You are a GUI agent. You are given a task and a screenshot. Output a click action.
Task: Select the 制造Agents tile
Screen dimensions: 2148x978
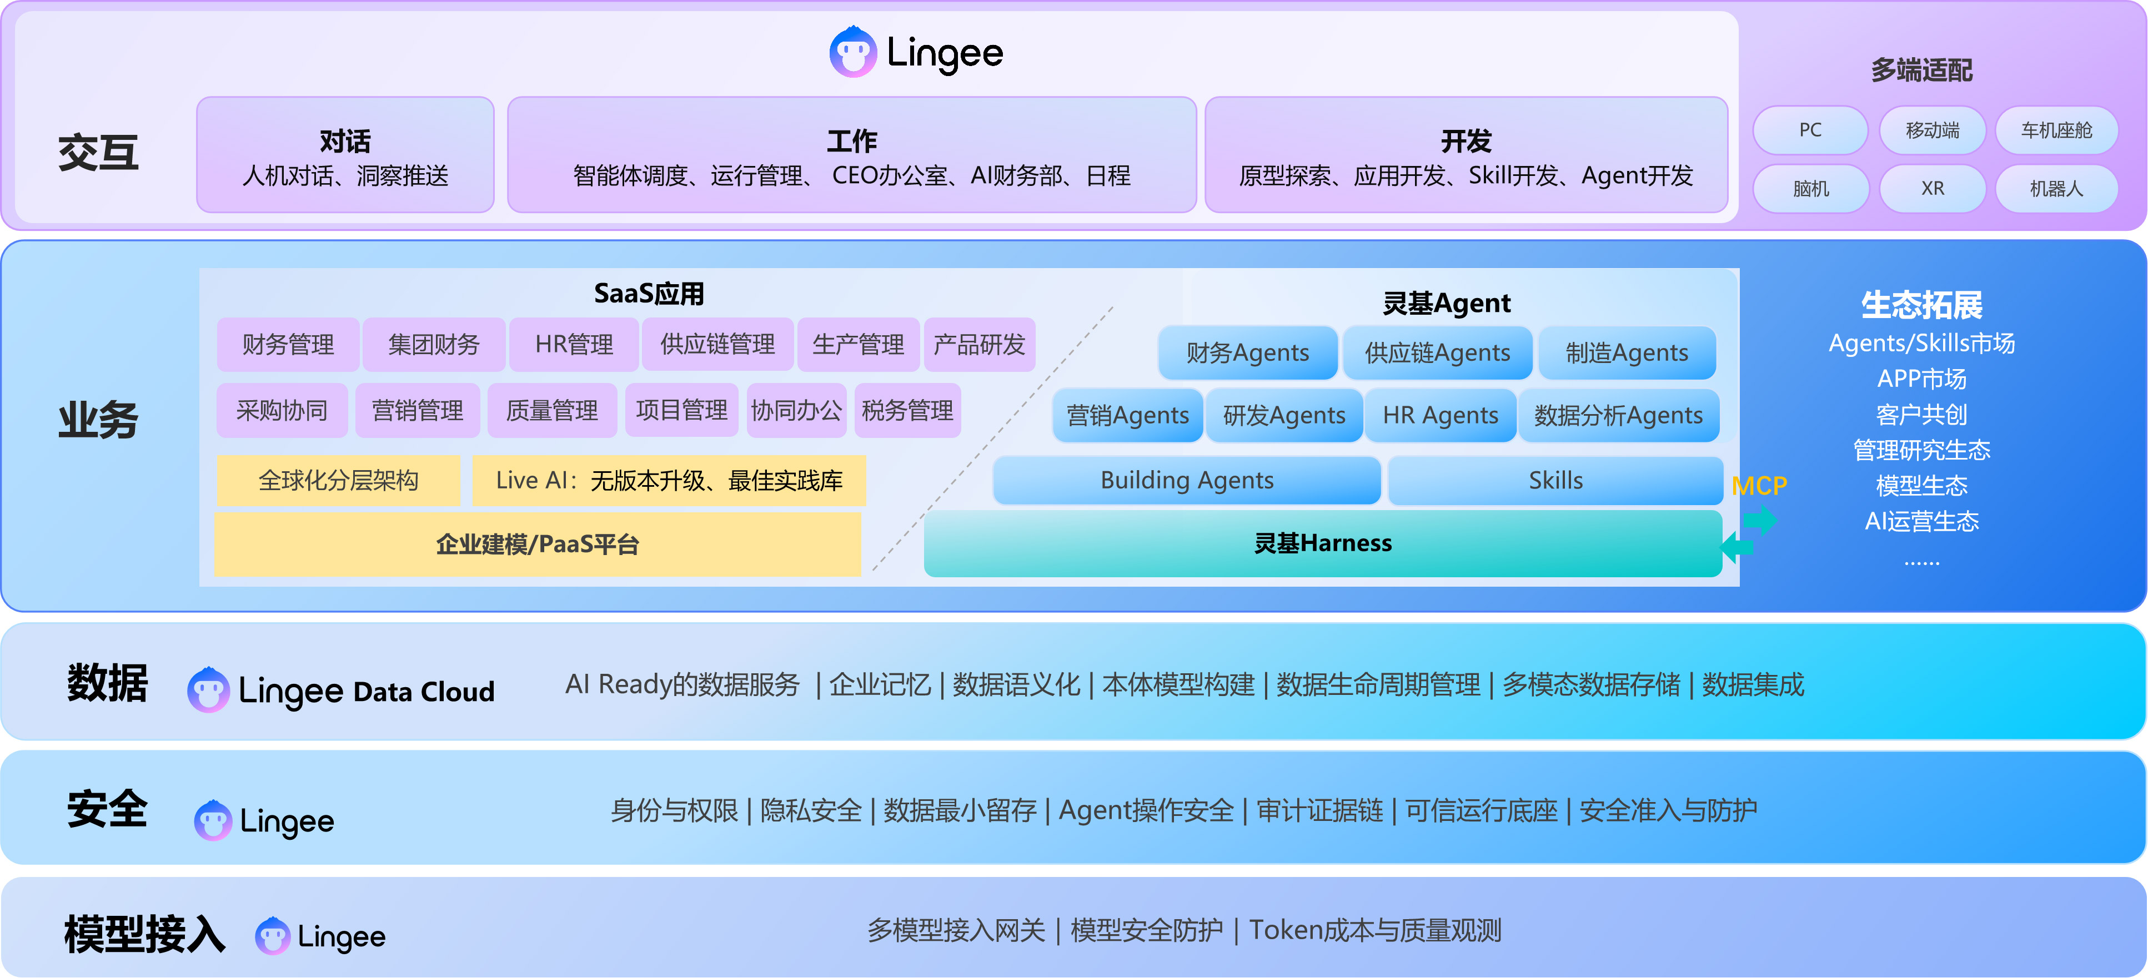point(1626,352)
